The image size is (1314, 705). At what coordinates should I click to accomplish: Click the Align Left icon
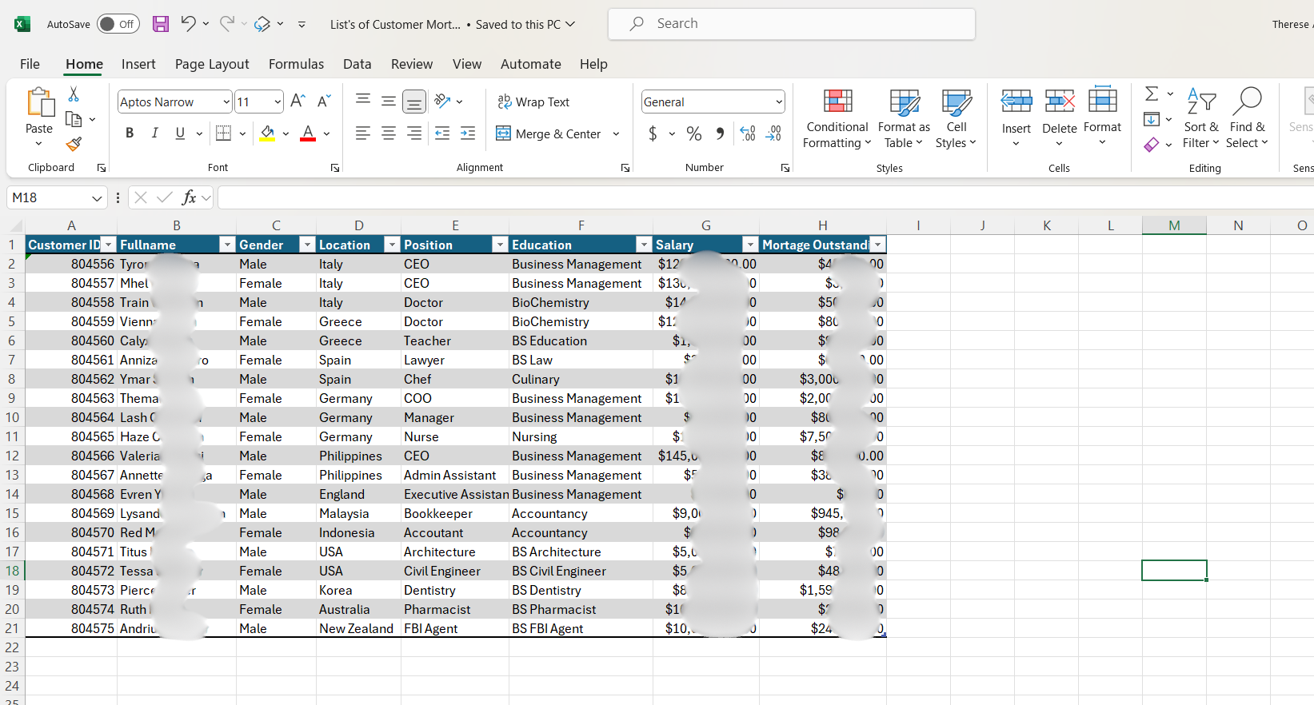[363, 133]
